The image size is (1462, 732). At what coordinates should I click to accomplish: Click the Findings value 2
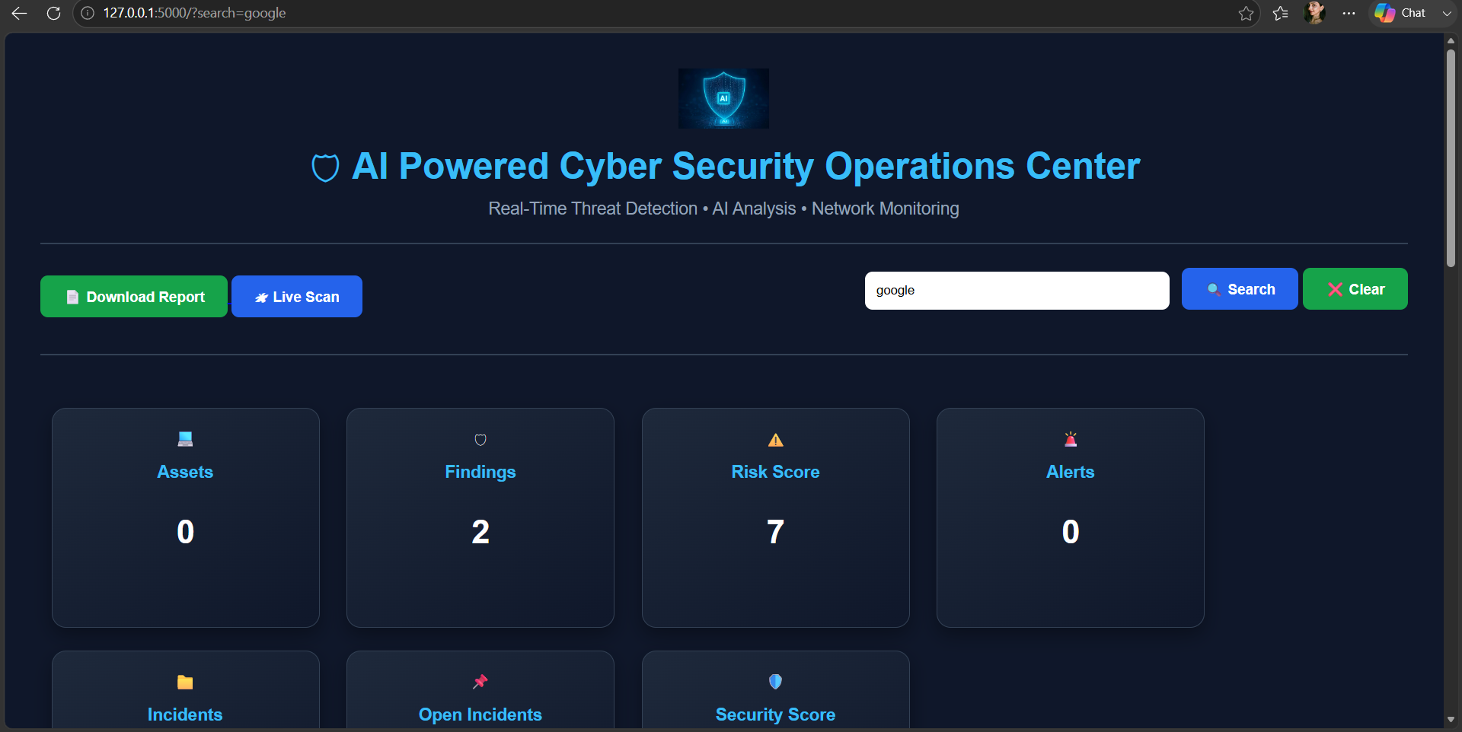click(x=480, y=532)
